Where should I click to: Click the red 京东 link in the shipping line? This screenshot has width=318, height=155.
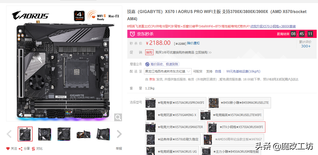[152, 79]
